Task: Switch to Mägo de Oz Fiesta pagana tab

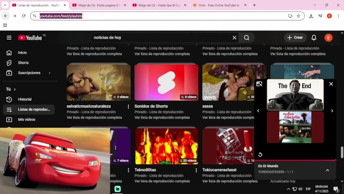Action: tap(99, 5)
